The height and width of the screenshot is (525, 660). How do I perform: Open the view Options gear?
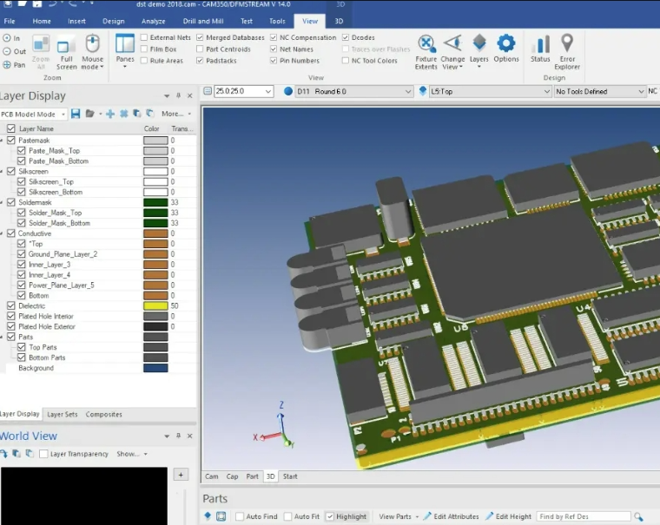(x=506, y=44)
